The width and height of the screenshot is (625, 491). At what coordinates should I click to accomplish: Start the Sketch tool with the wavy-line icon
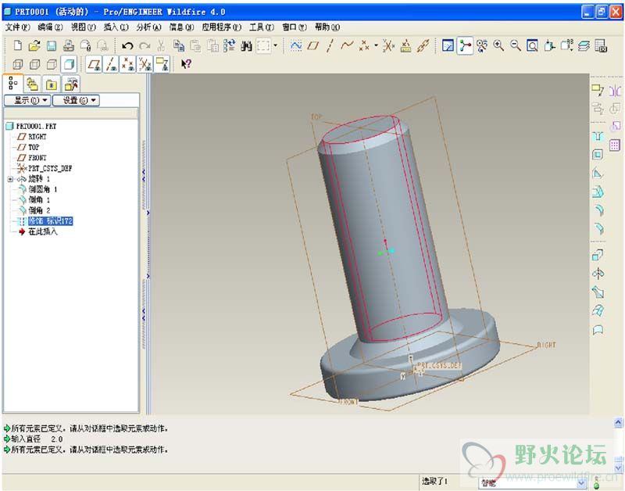coord(296,46)
